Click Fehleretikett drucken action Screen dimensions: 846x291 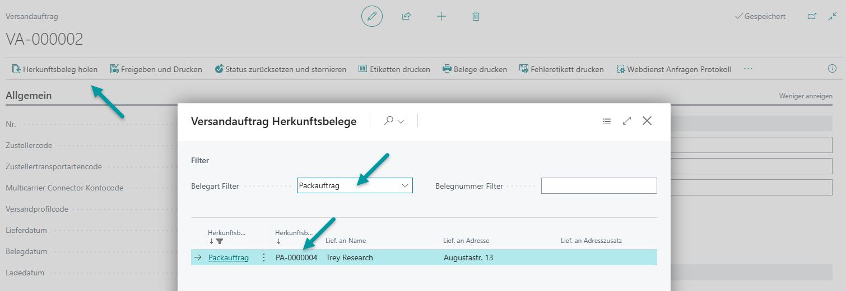click(562, 69)
